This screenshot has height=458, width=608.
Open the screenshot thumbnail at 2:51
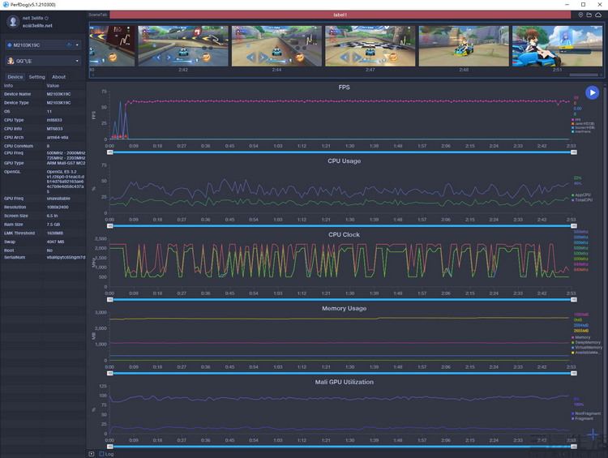pos(557,46)
